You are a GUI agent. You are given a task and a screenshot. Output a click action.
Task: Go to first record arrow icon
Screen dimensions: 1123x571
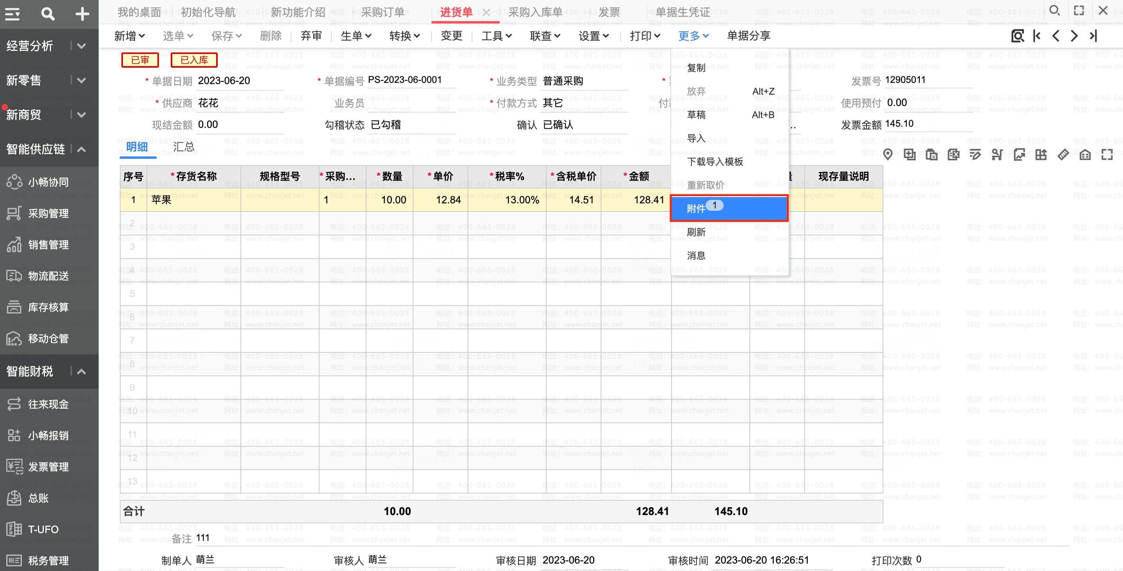point(1037,36)
